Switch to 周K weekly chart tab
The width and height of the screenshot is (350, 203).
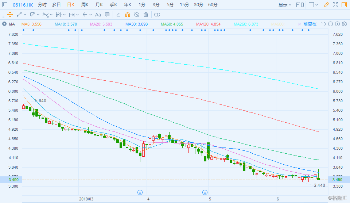[x=85, y=5]
